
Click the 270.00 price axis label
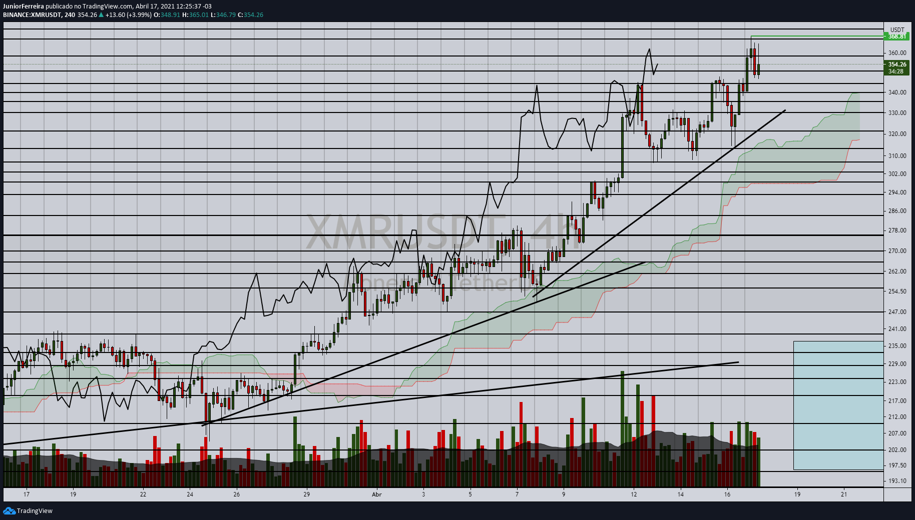coord(897,251)
